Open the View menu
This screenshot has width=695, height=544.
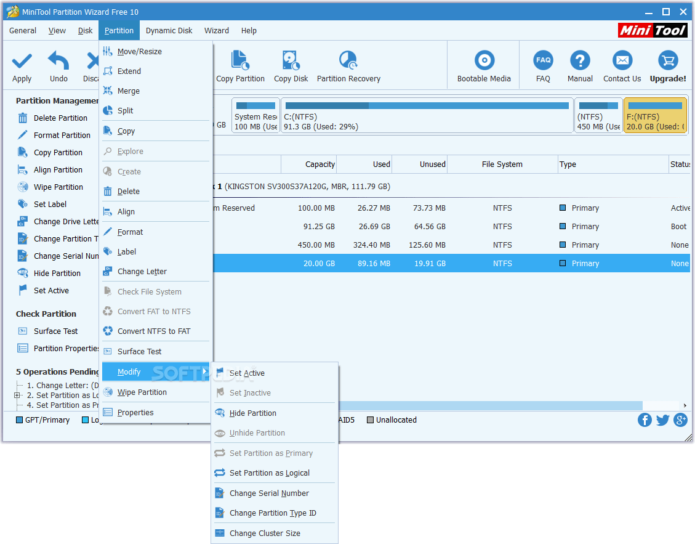coord(57,31)
